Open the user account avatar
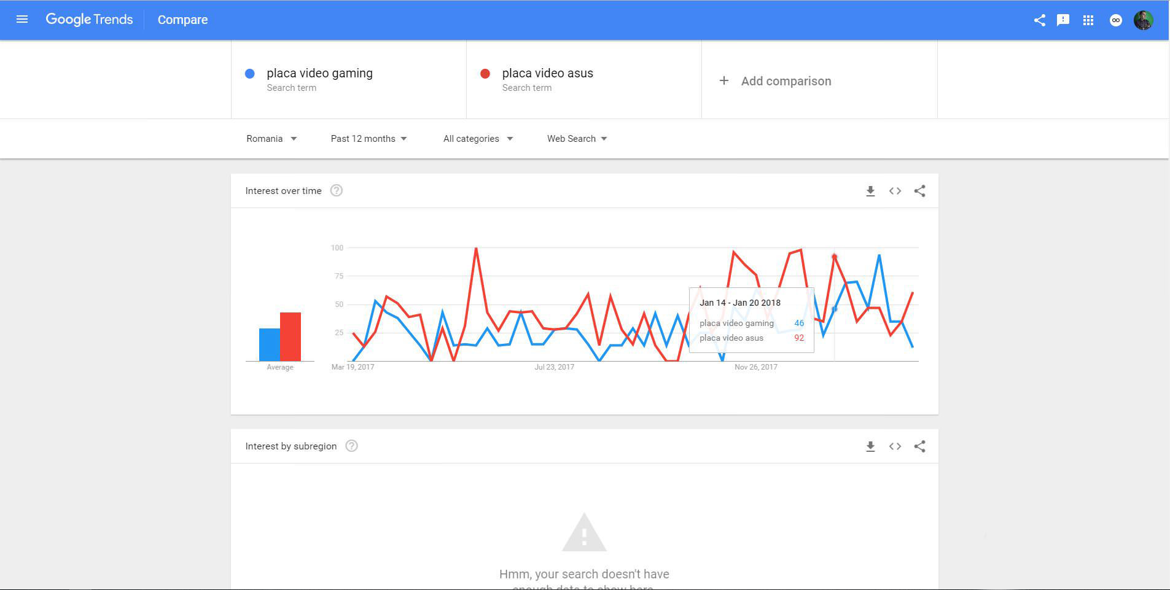 pyautogui.click(x=1143, y=20)
